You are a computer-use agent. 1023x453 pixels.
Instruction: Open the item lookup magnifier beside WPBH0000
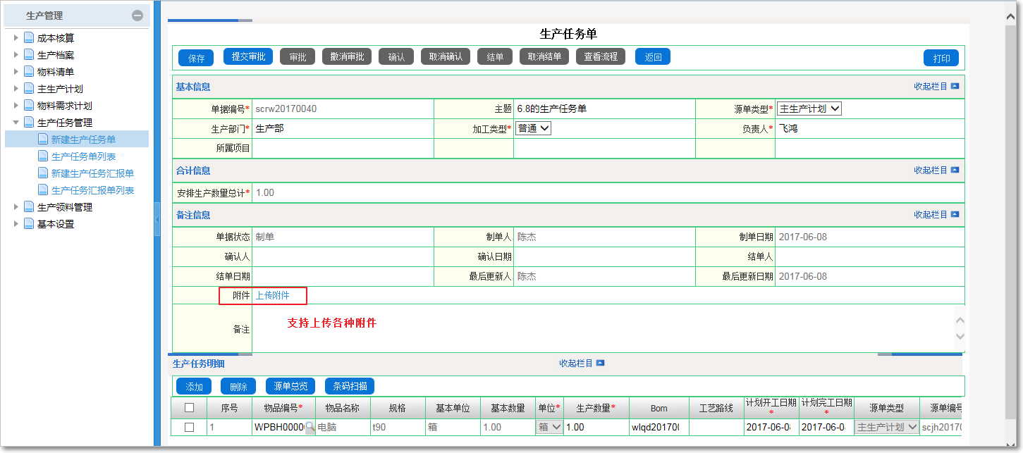[x=310, y=428]
